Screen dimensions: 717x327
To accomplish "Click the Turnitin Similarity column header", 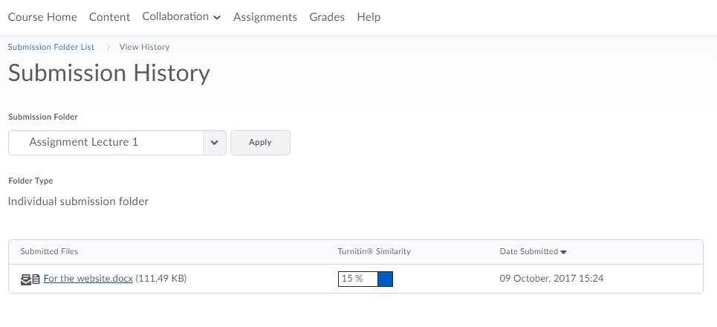I will click(x=374, y=251).
